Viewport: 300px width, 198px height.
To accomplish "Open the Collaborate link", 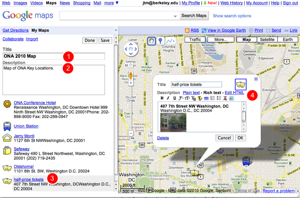I will pos(13,39).
